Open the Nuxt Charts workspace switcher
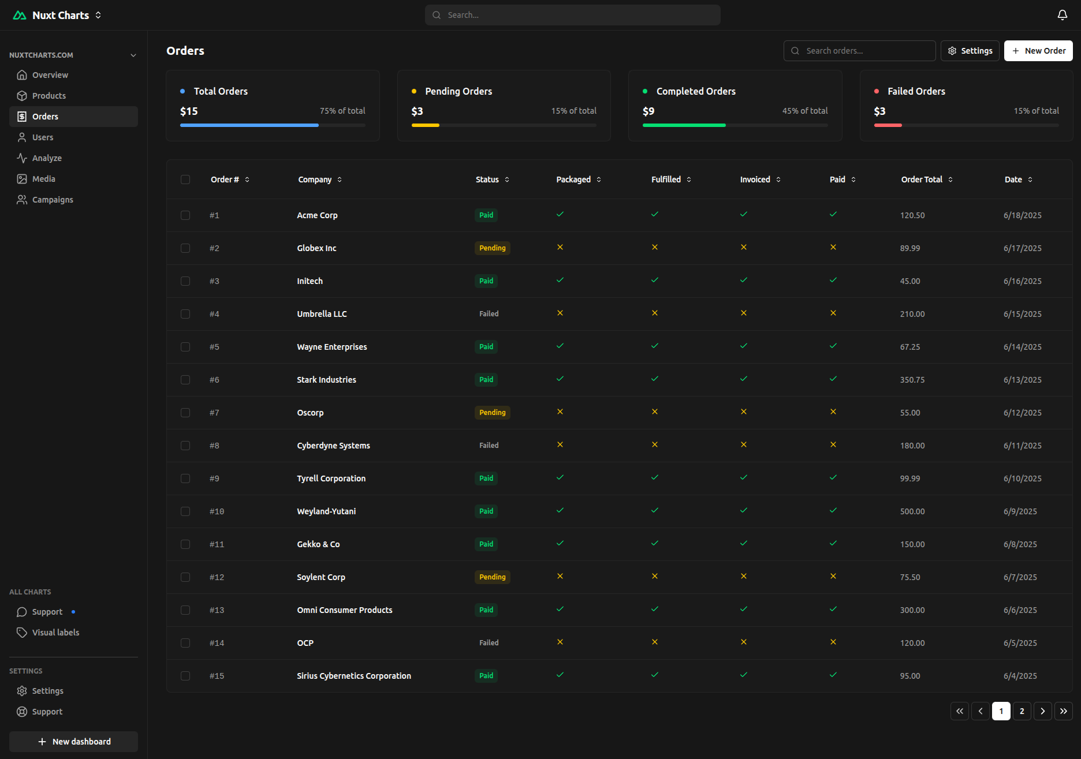This screenshot has width=1081, height=759. coord(98,15)
